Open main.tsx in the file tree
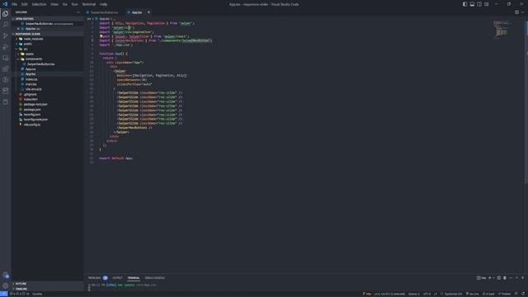Image resolution: width=528 pixels, height=297 pixels. click(x=31, y=84)
